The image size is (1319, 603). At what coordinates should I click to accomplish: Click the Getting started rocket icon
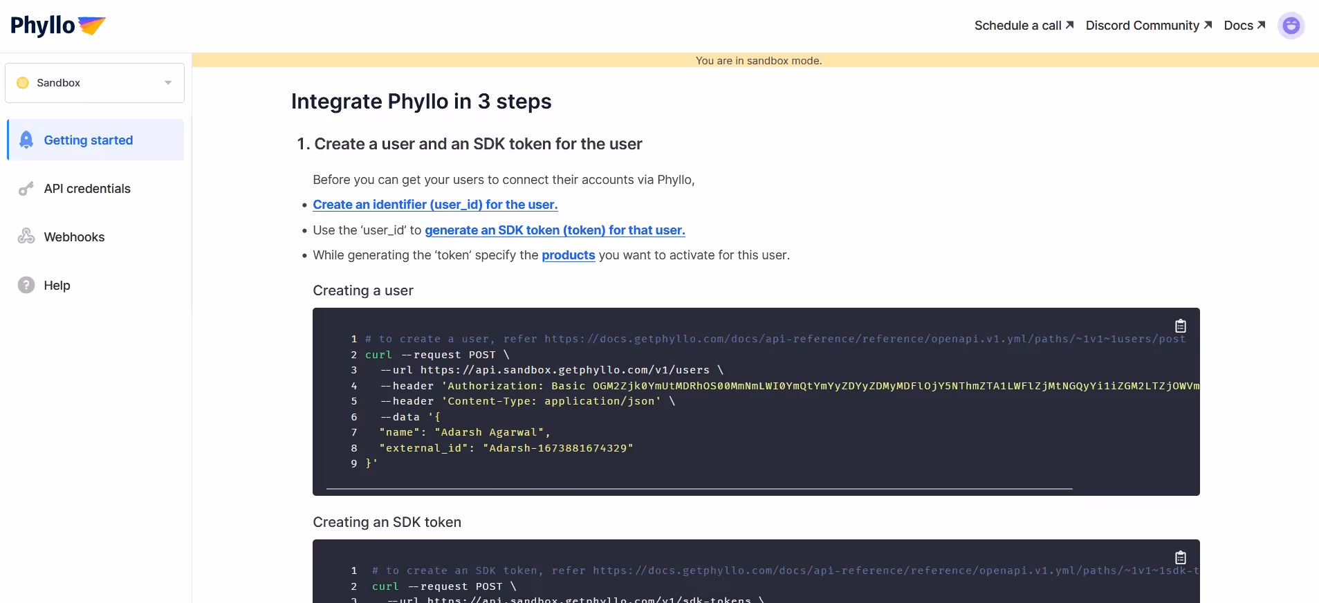click(x=26, y=140)
